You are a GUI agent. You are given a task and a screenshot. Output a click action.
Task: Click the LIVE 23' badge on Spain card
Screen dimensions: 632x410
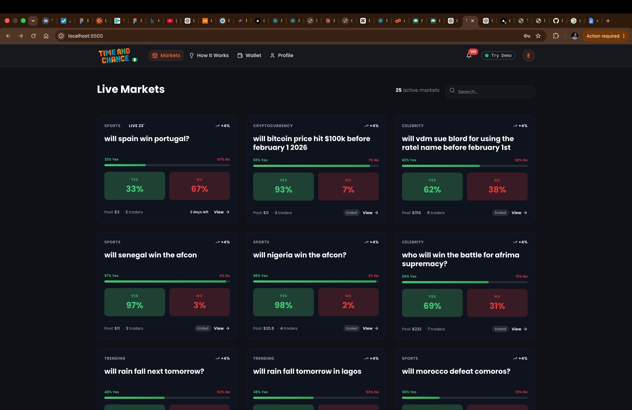coord(137,126)
